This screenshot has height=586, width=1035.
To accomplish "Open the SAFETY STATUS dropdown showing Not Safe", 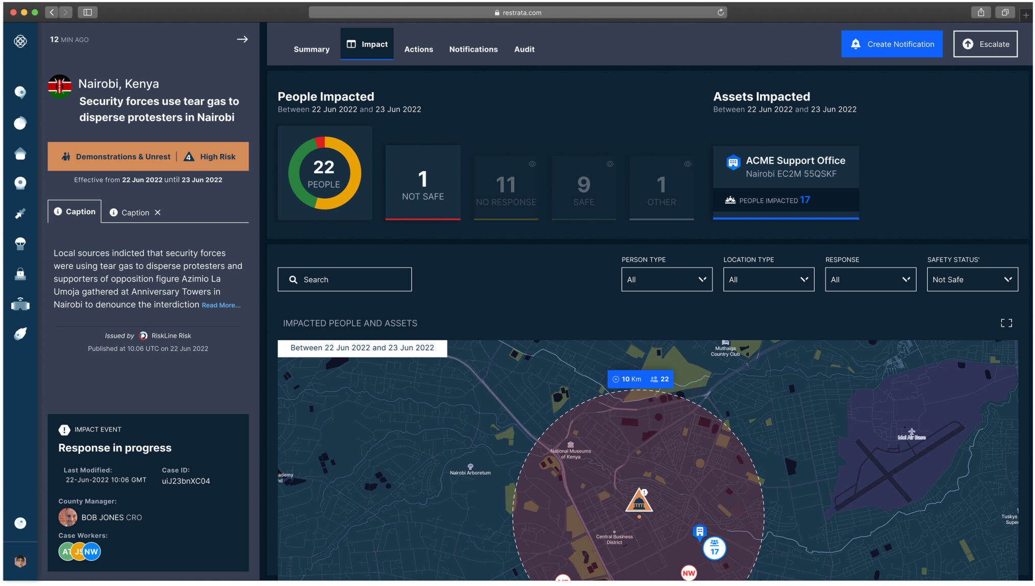I will [x=972, y=279].
